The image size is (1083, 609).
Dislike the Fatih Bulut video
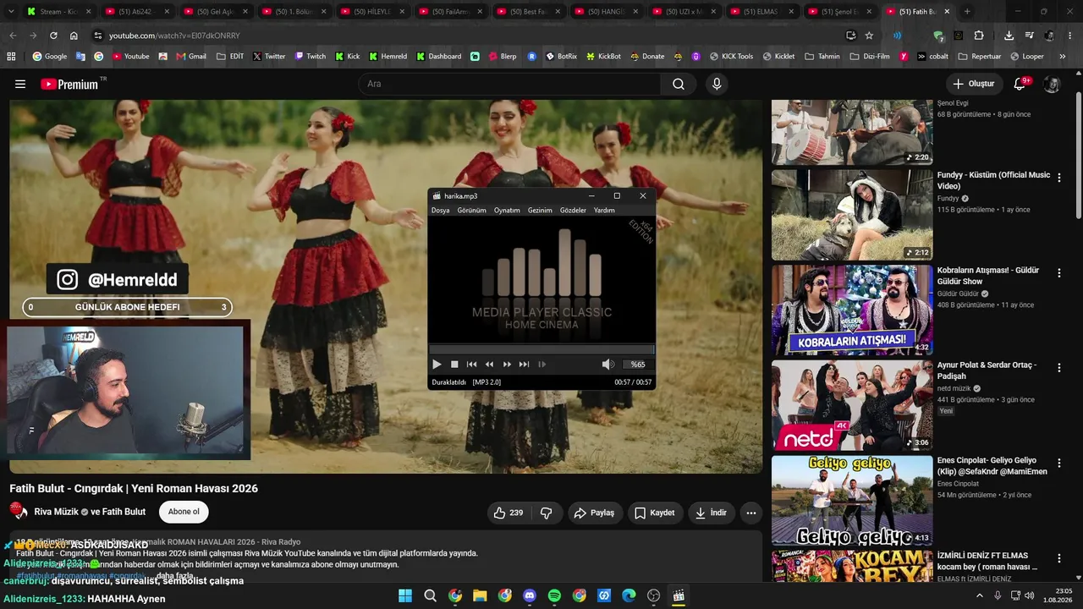click(x=547, y=513)
